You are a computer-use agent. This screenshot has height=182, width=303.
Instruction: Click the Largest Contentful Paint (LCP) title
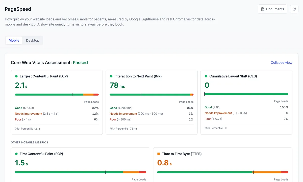(x=44, y=76)
